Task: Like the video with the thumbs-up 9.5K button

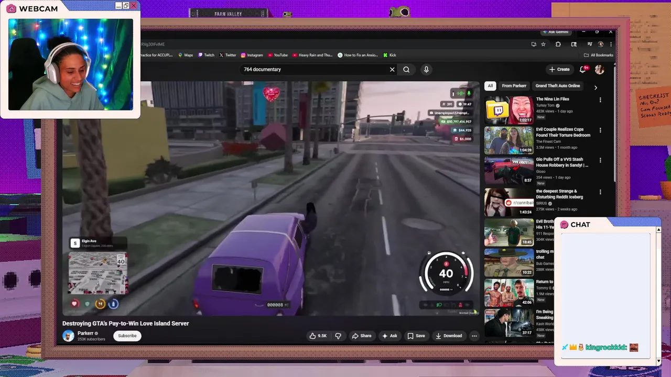Action: pyautogui.click(x=318, y=336)
